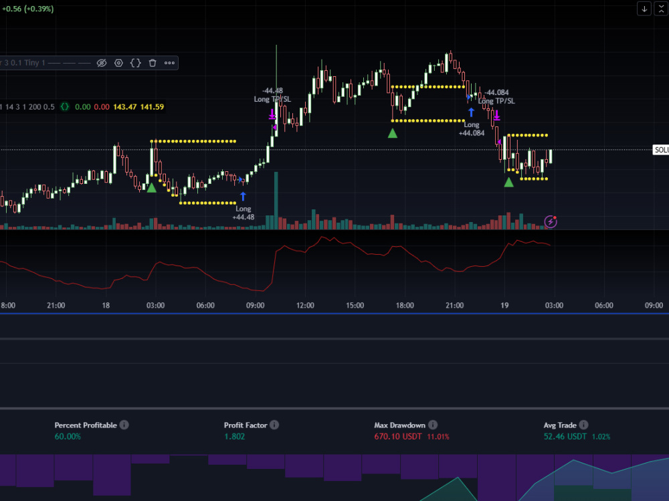Click the magenta -44.084 Long TP/SL exit marker

496,115
